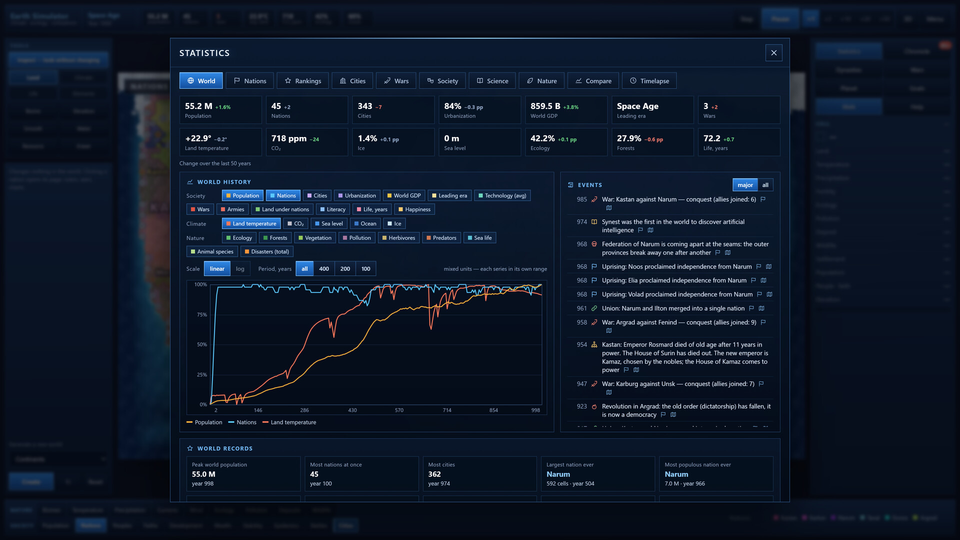This screenshot has height=540, width=960.
Task: Select linear chart scale
Action: [217, 268]
